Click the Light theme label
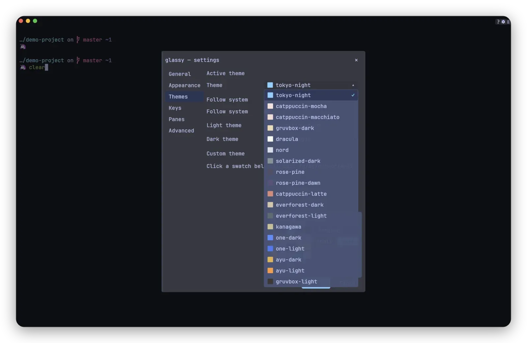Viewport: 527px width, 343px height. (x=224, y=125)
